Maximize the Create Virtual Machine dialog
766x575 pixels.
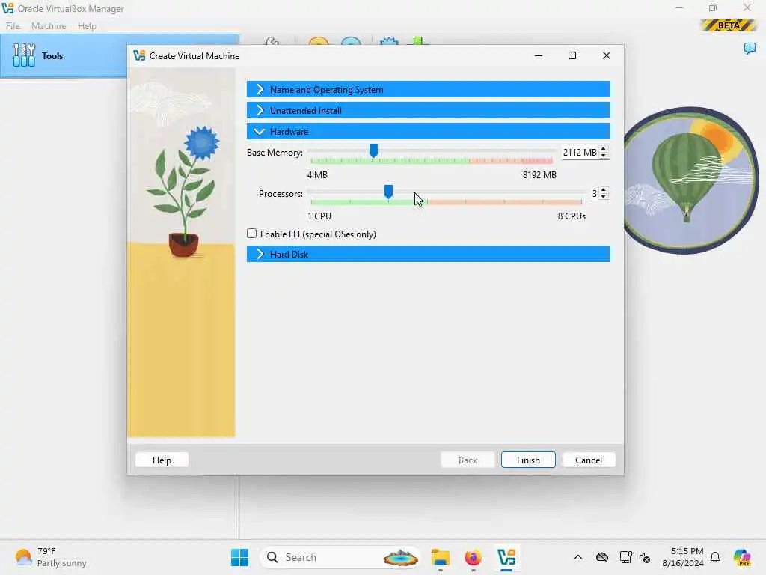(x=572, y=55)
